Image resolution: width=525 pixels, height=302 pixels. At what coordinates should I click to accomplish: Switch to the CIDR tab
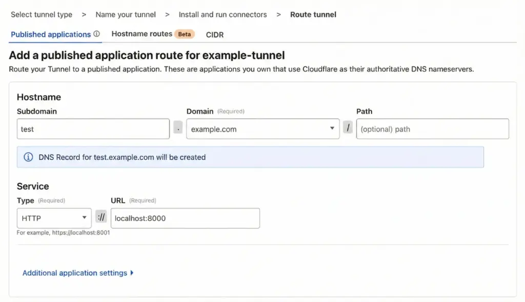coord(215,34)
